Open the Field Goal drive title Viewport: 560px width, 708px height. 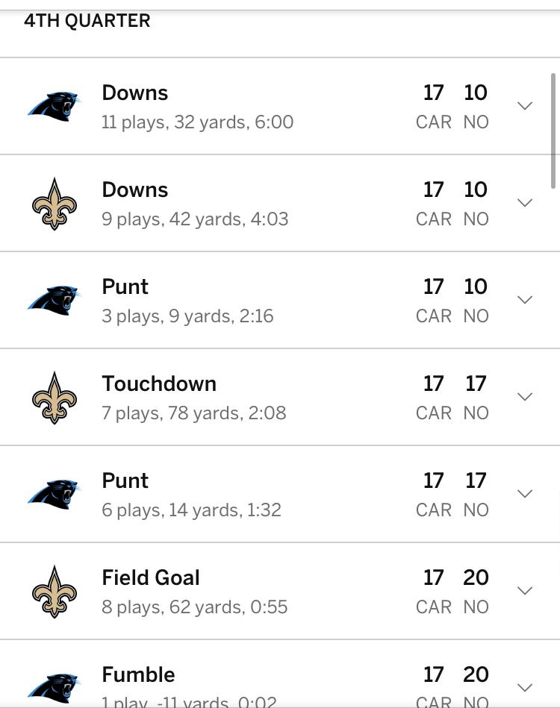click(151, 577)
